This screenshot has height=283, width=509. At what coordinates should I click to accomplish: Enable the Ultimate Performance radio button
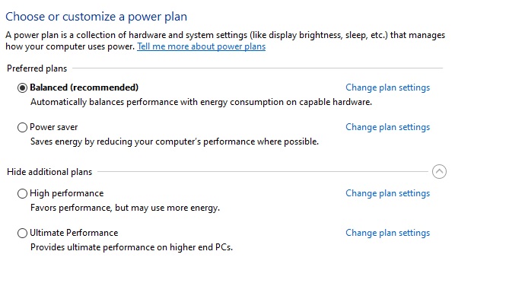(x=22, y=233)
